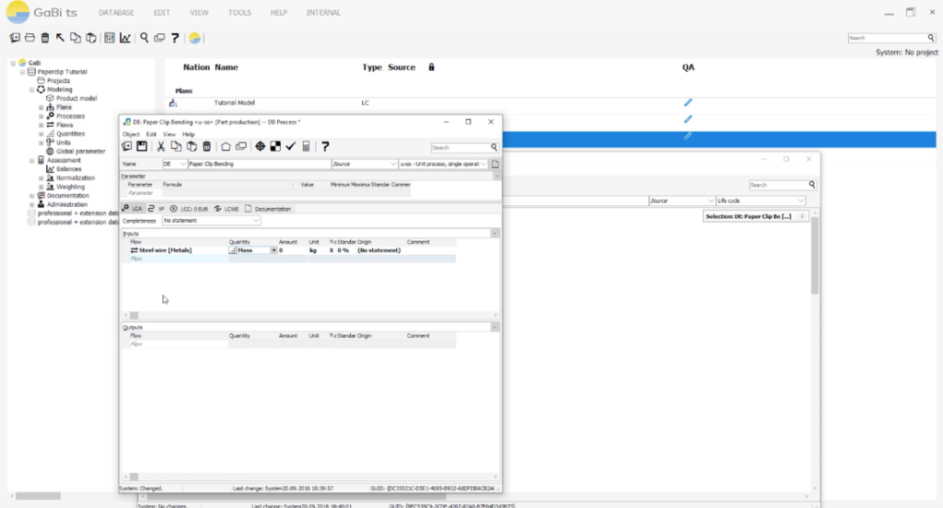Click the Selection: DE: Paper Clip Be[...] button
The image size is (943, 508).
754,216
